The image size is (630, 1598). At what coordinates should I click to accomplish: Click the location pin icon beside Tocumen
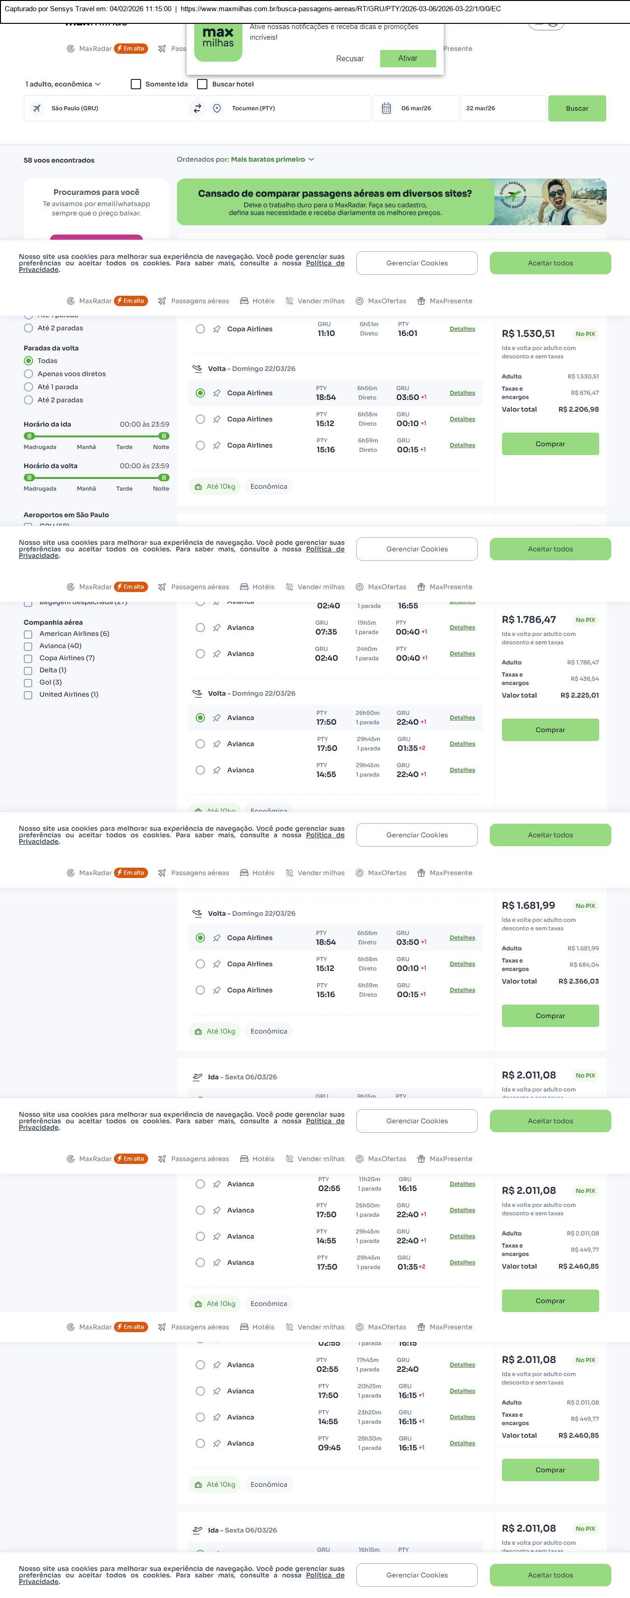coord(217,108)
